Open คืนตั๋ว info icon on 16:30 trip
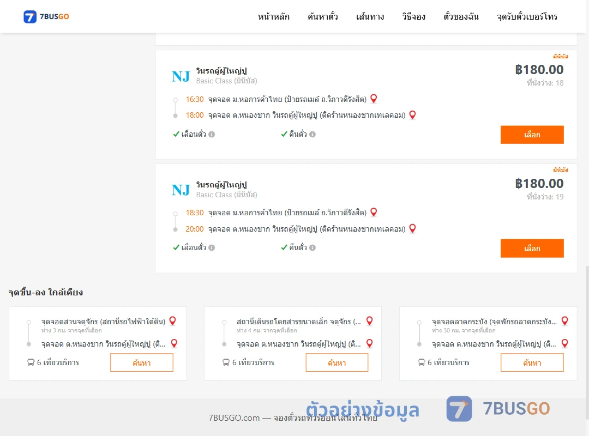This screenshot has width=589, height=436. point(312,135)
